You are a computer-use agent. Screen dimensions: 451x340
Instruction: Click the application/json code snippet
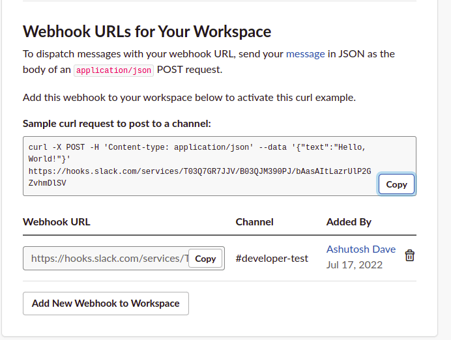click(x=113, y=70)
